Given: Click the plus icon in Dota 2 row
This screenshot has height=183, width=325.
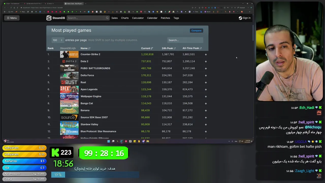Looking at the screenshot, I should [x=206, y=62].
